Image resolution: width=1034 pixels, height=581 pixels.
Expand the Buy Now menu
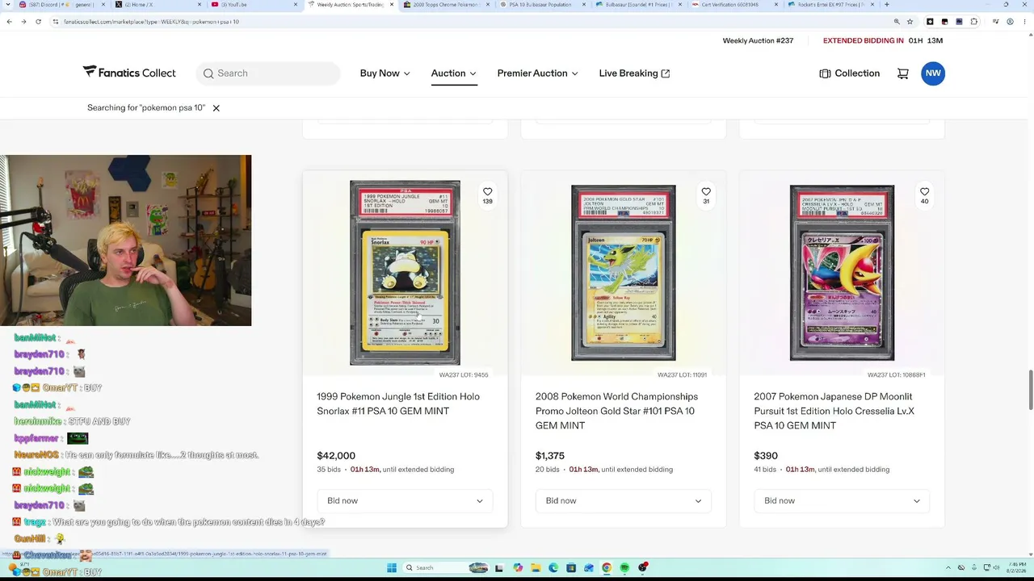385,73
